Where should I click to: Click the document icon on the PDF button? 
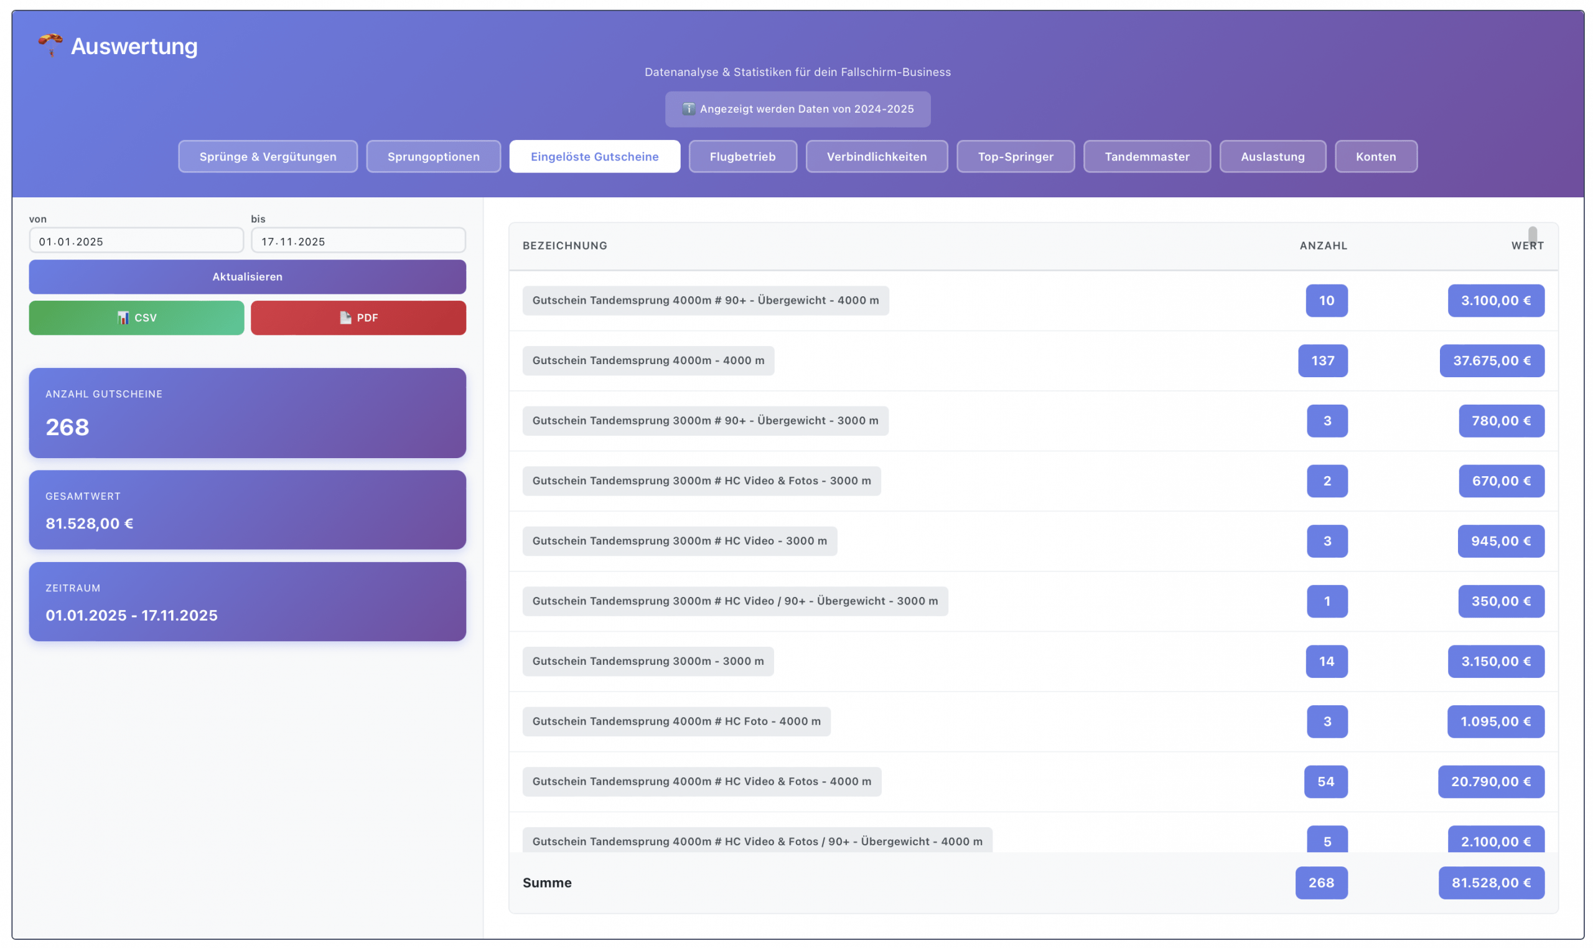[345, 317]
